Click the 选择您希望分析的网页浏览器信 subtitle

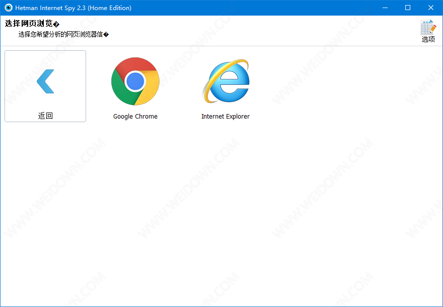pyautogui.click(x=63, y=34)
